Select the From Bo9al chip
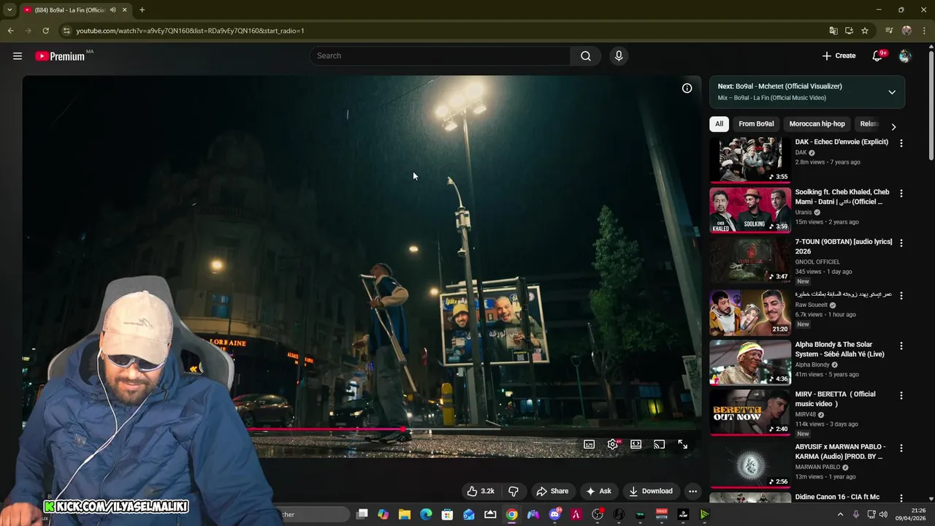The image size is (935, 526). 756,123
